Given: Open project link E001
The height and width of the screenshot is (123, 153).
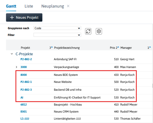Looking at the screenshot, I should (24, 112).
